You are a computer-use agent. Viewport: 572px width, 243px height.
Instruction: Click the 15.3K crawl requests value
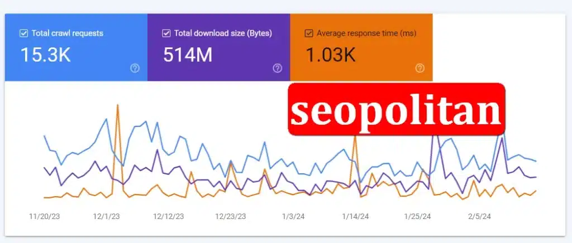45,55
